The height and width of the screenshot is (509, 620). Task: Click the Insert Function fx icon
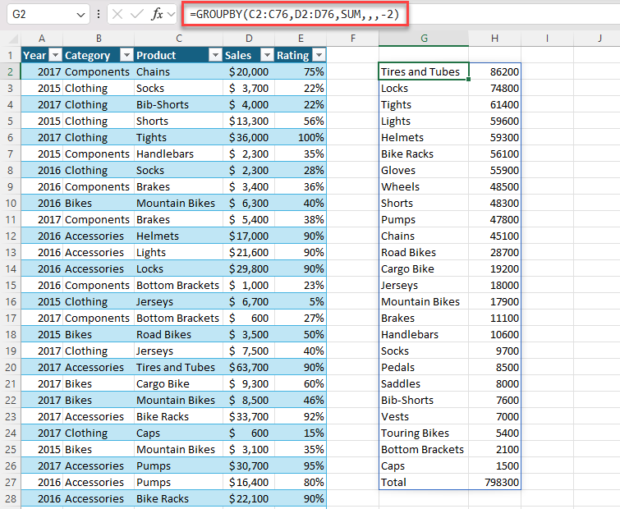[156, 15]
